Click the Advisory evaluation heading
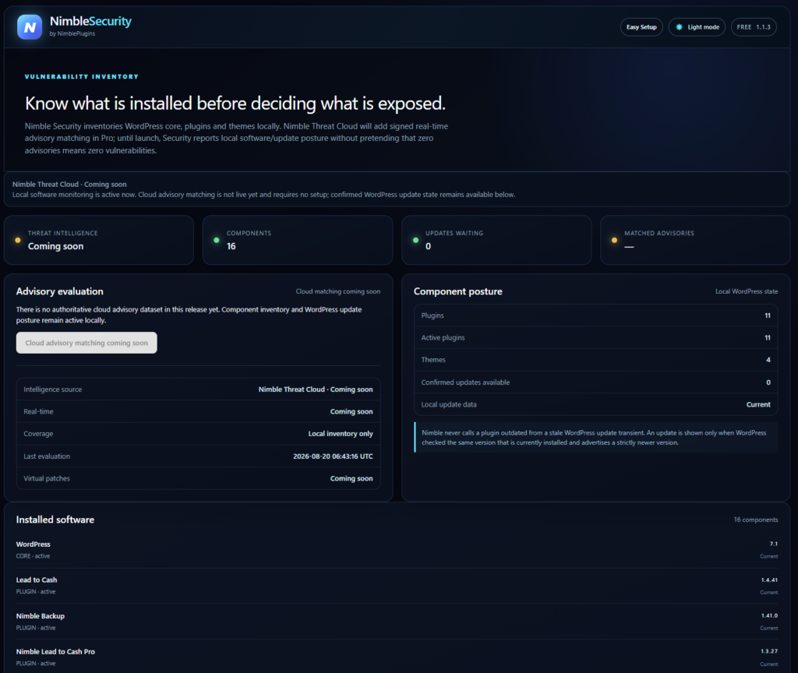Screen dimensions: 798x673 pyautogui.click(x=59, y=291)
